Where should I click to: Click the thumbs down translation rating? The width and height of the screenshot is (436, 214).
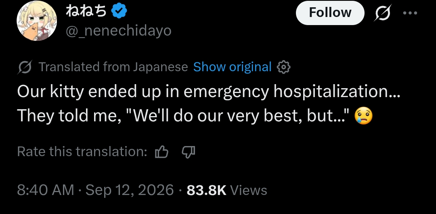click(x=188, y=152)
